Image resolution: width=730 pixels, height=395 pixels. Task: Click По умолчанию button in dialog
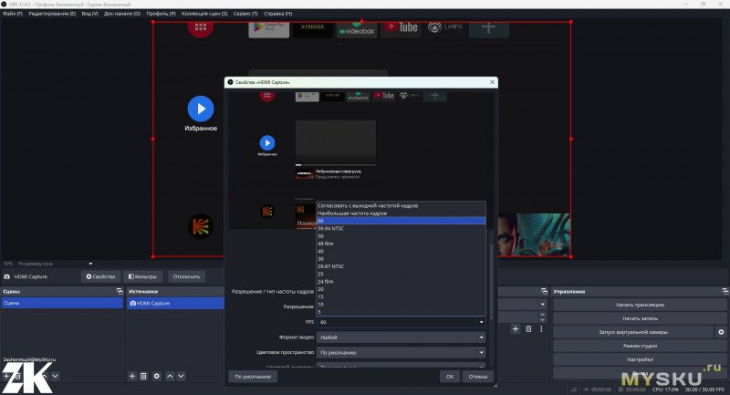pos(253,377)
